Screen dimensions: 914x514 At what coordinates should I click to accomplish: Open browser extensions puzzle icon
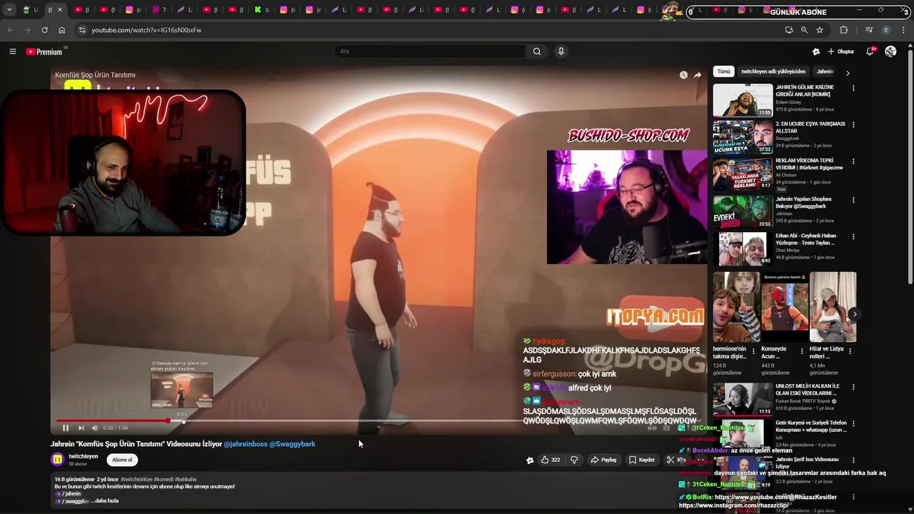pos(844,30)
